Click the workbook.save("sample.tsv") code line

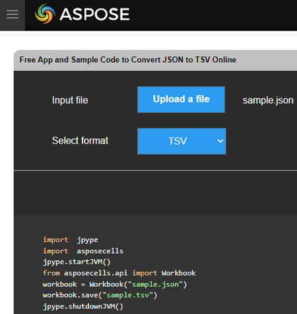pos(100,295)
